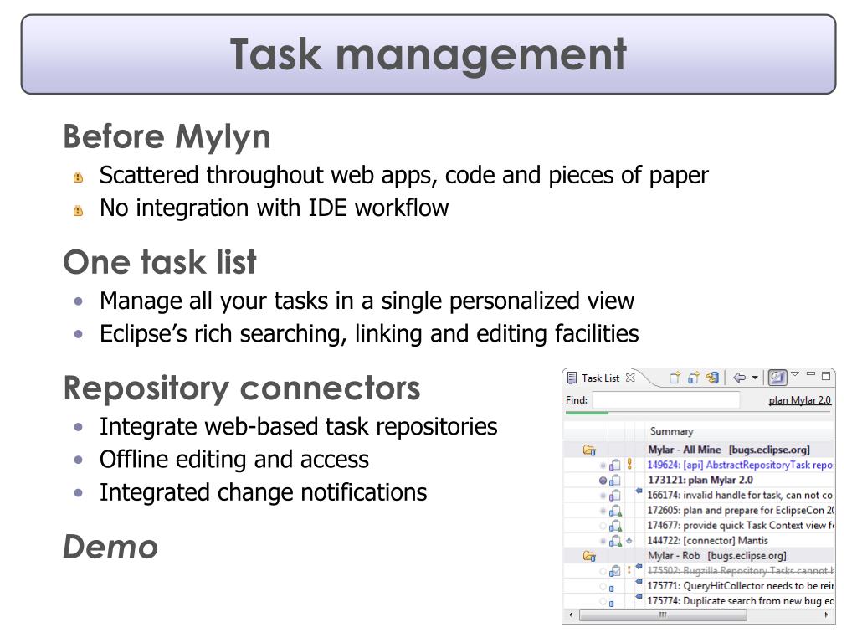Open the dropdown arrow beside the back arrow
This screenshot has height=643, width=857.
click(x=755, y=378)
